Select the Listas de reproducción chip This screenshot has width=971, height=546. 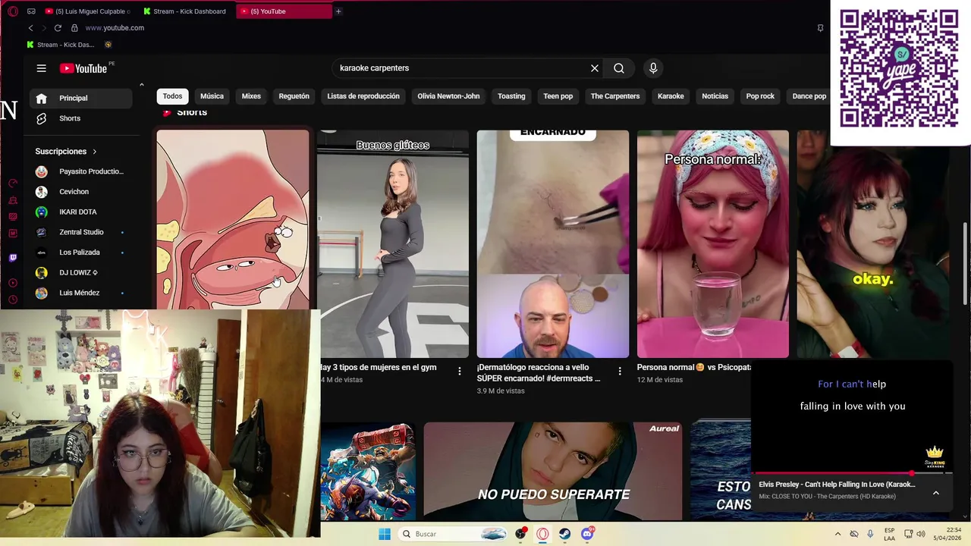point(363,96)
